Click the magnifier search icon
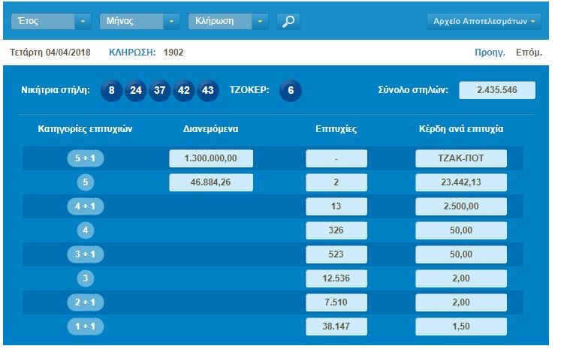The image size is (582, 355). (x=288, y=21)
